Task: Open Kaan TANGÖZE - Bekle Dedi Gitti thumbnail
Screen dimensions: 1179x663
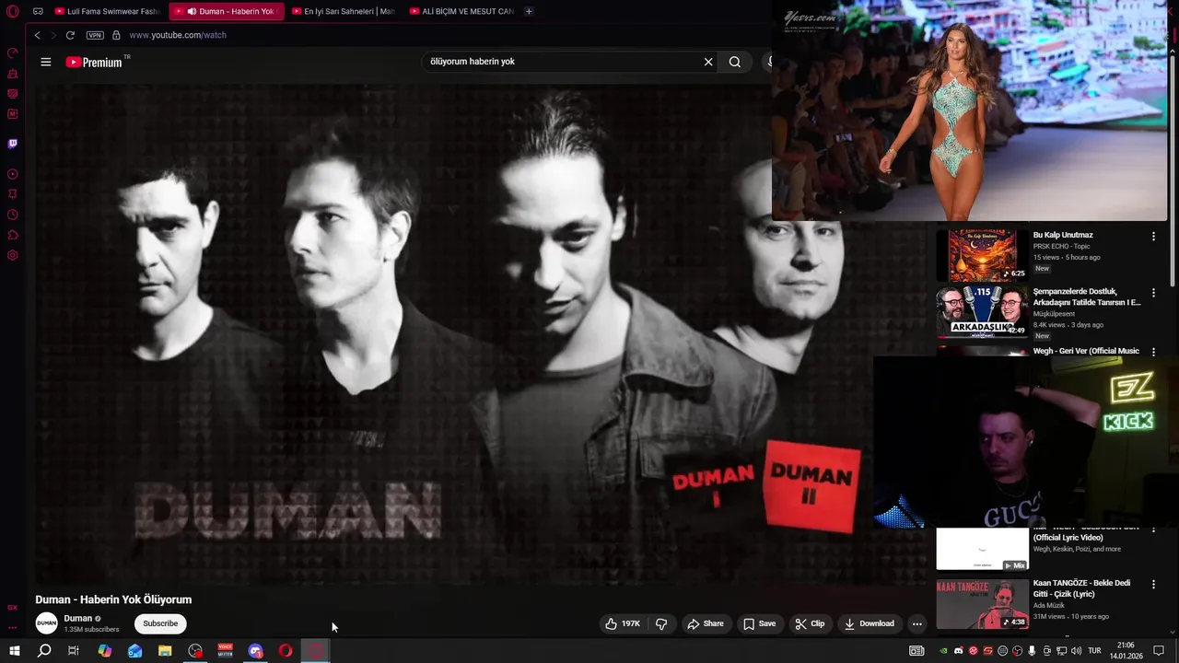Action: [983, 604]
